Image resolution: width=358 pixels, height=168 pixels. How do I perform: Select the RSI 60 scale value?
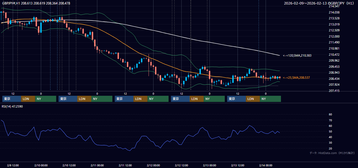(330, 126)
